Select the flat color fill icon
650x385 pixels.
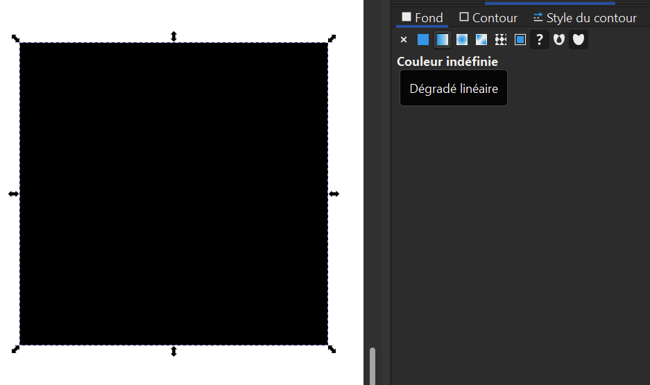pyautogui.click(x=423, y=40)
